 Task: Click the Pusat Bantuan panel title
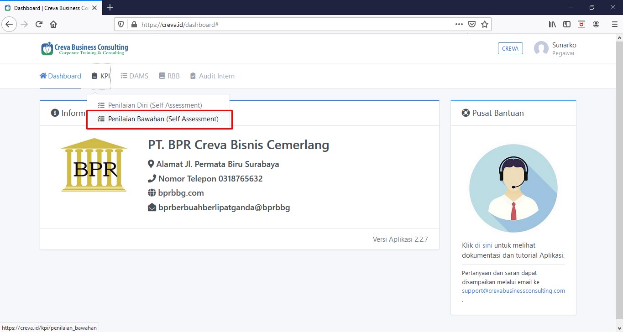click(x=498, y=113)
